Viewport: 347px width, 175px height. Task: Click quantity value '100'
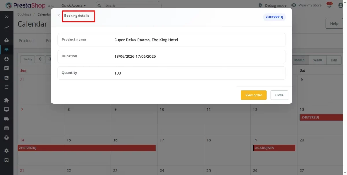pos(117,73)
